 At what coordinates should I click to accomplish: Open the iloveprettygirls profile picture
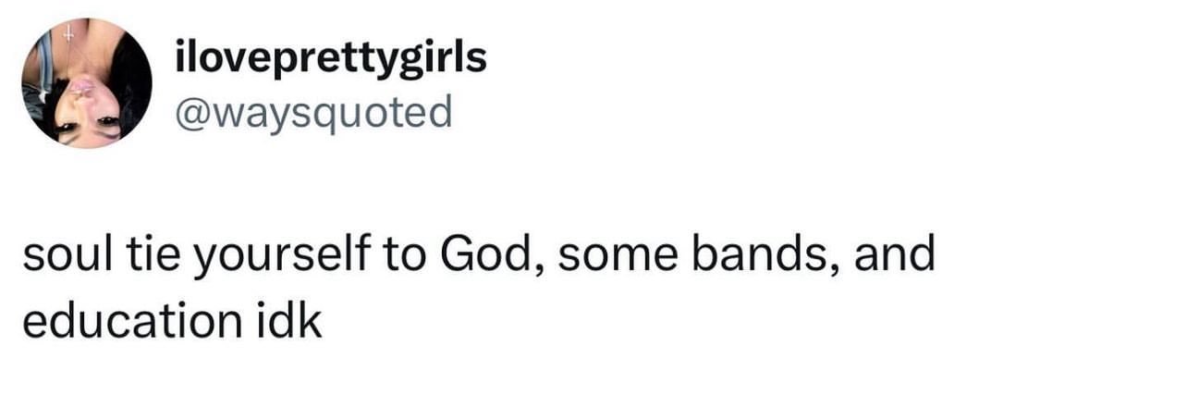(86, 82)
